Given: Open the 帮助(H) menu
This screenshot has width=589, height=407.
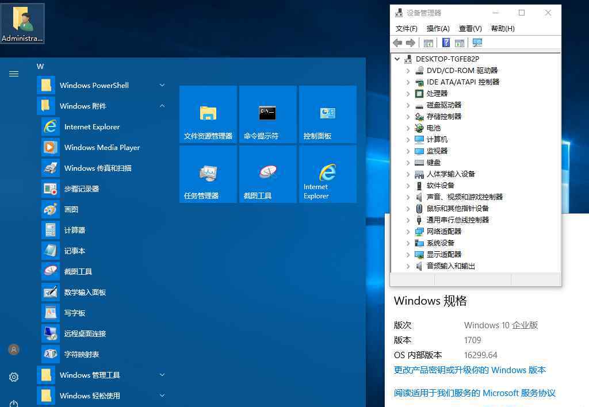Looking at the screenshot, I should (503, 29).
